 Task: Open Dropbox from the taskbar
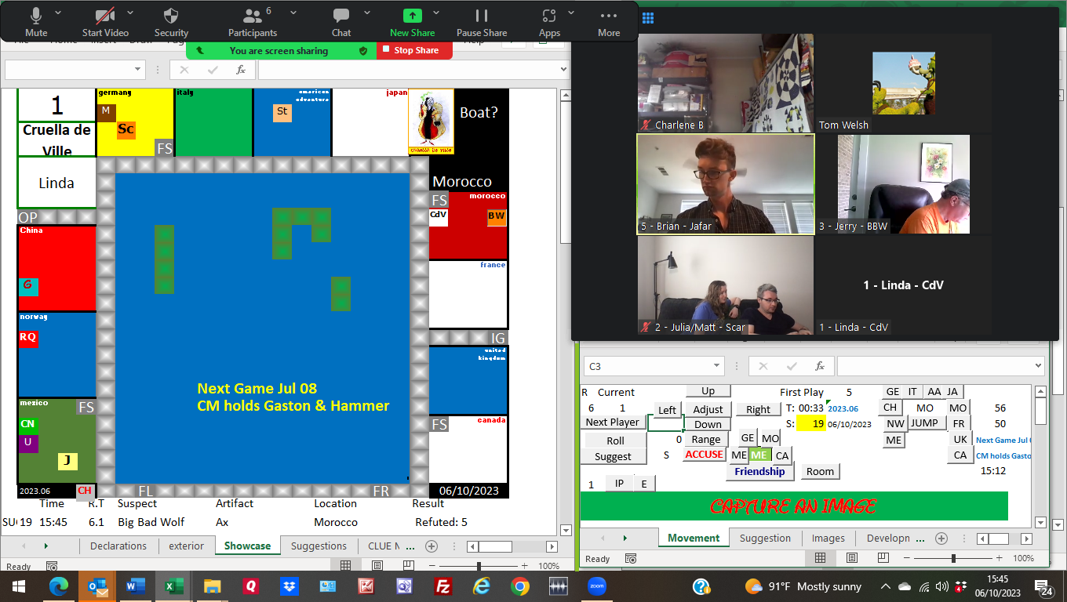tap(290, 586)
